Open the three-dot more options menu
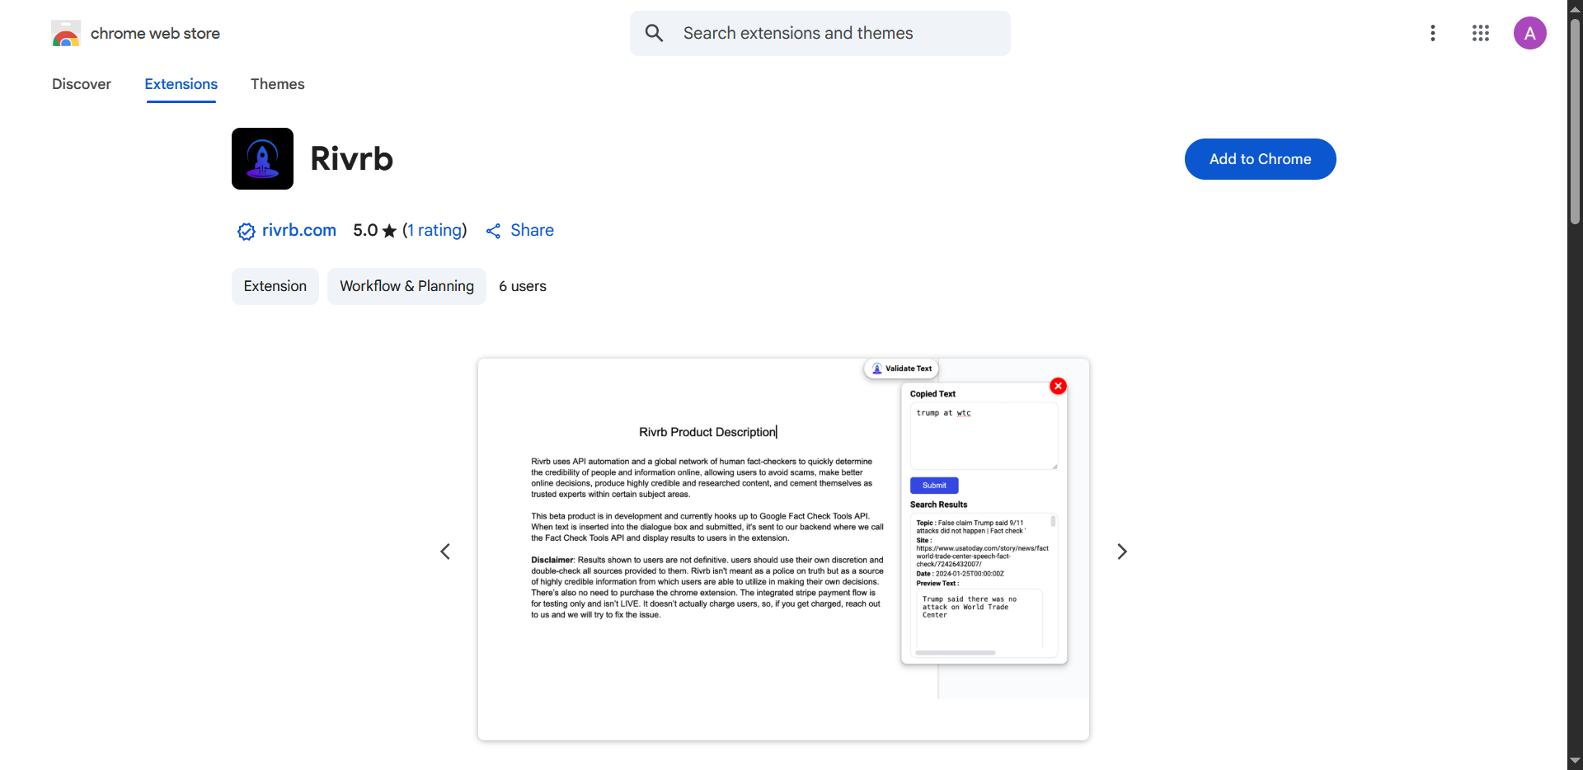This screenshot has height=770, width=1583. click(x=1433, y=33)
